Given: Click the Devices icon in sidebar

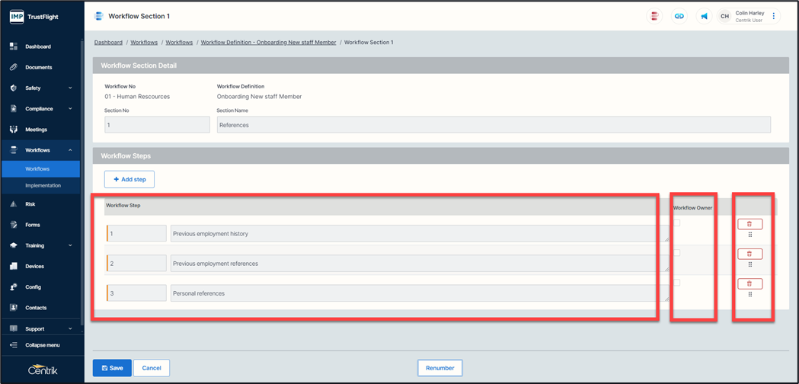Looking at the screenshot, I should coord(14,266).
